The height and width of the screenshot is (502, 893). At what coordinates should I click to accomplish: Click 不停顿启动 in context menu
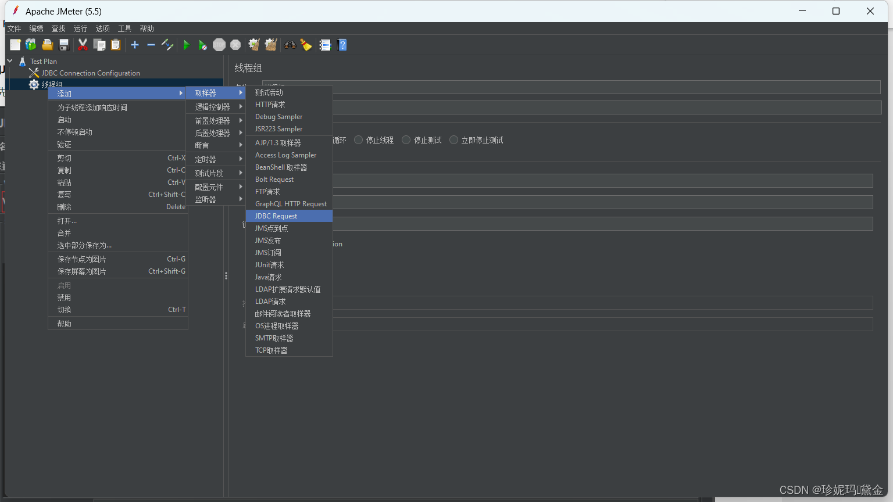(118, 132)
